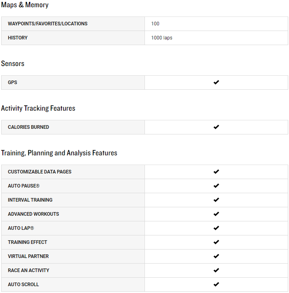The image size is (289, 293).
Task: Click the waypoints value 100
Action: click(x=155, y=24)
